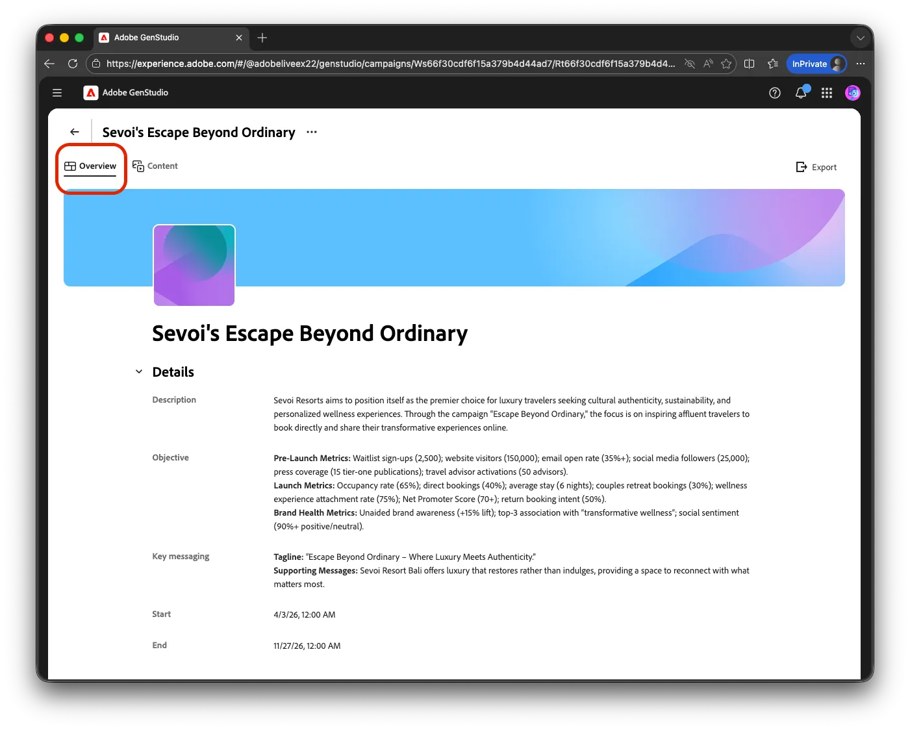Open the campaign more options ellipsis
Screen dimensions: 910x730
coord(312,132)
